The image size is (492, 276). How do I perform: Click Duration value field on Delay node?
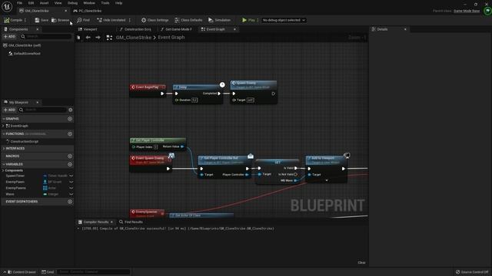tap(194, 100)
